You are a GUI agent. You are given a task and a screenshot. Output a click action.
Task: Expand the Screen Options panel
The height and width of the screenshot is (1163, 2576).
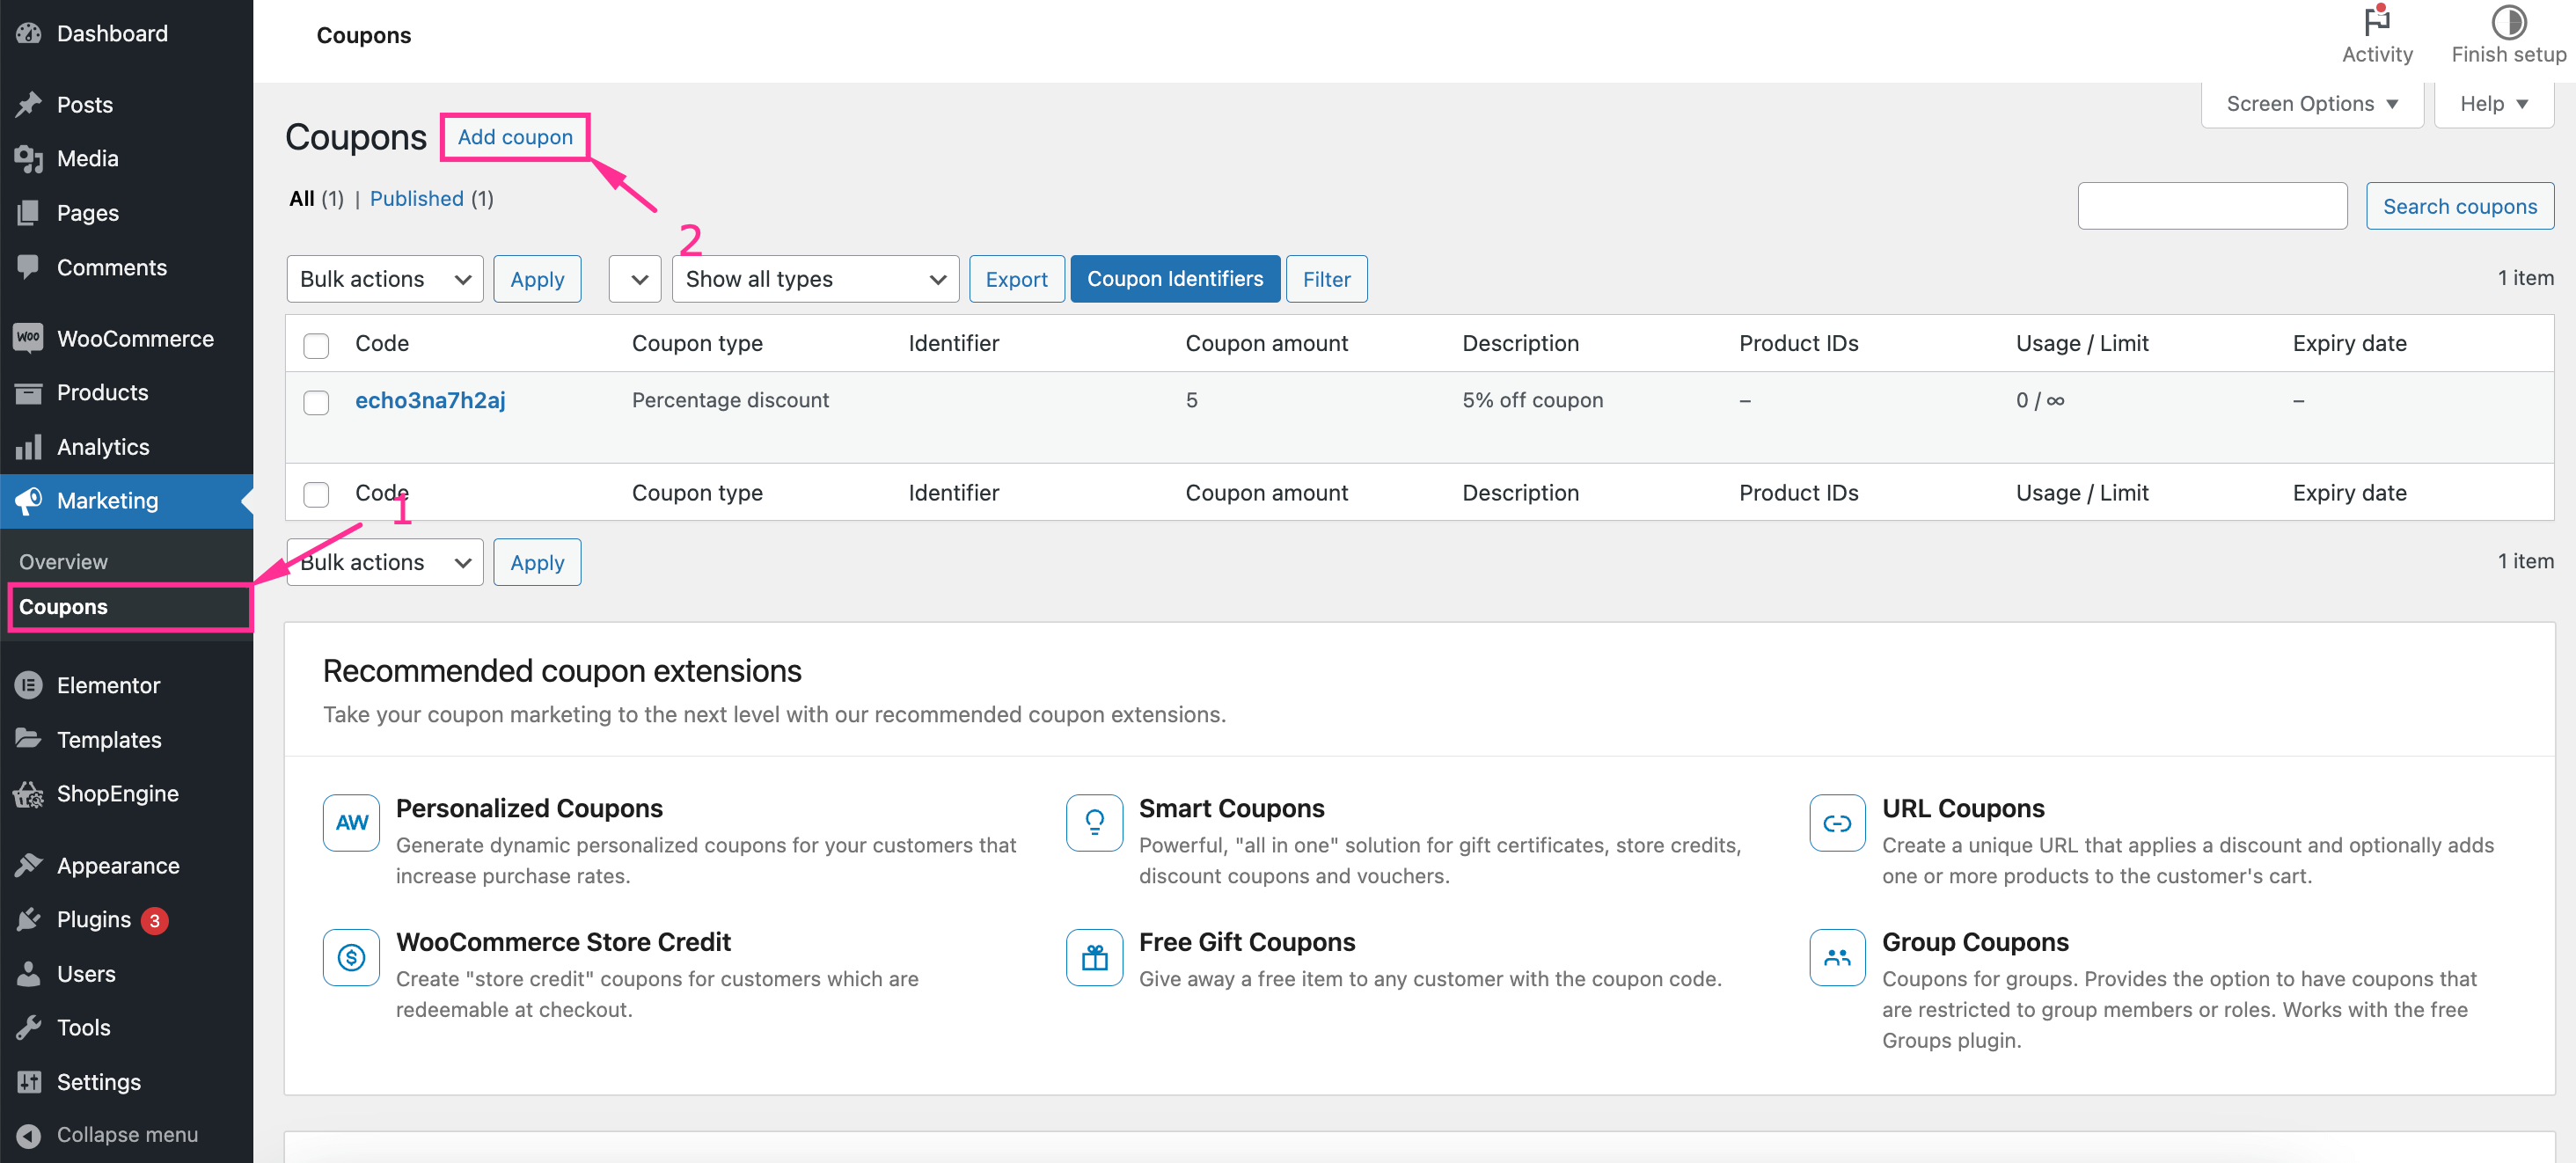point(2311,104)
